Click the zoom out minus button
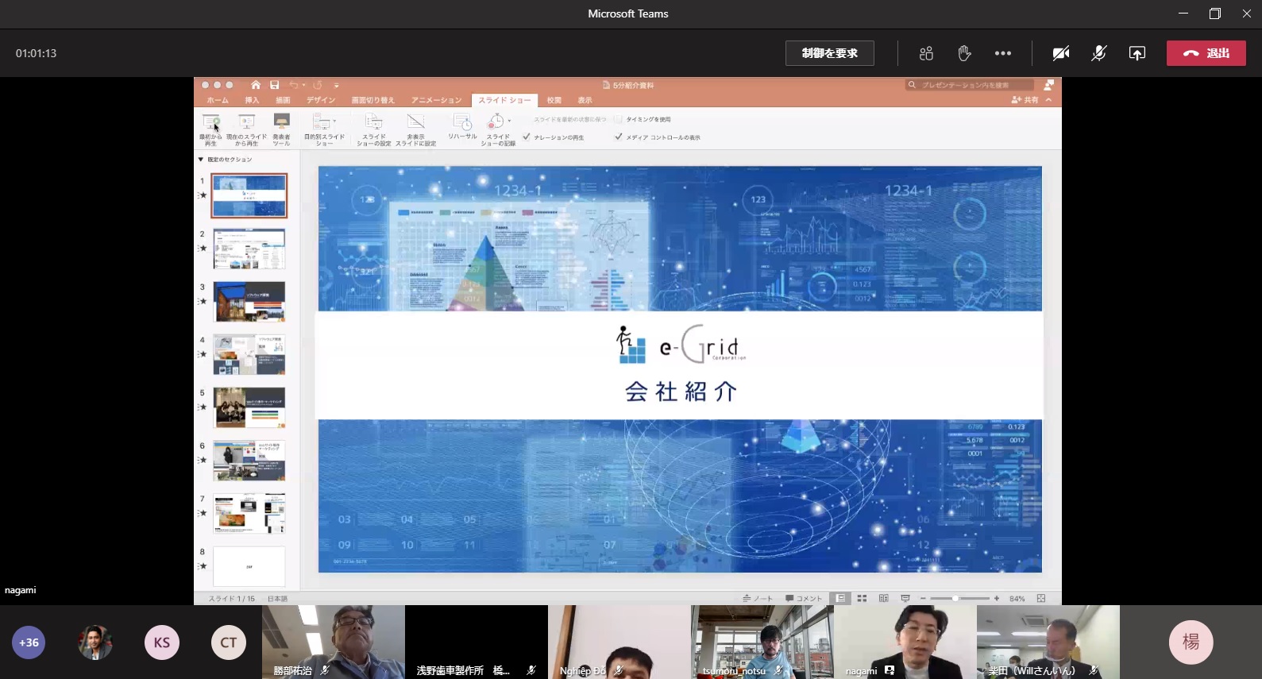Screen dimensions: 1262x679 tap(923, 598)
